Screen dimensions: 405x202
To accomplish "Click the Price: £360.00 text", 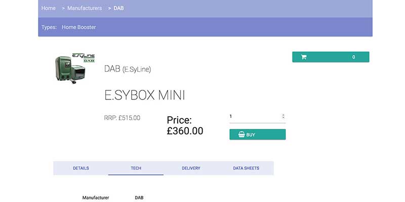I will pyautogui.click(x=185, y=125).
